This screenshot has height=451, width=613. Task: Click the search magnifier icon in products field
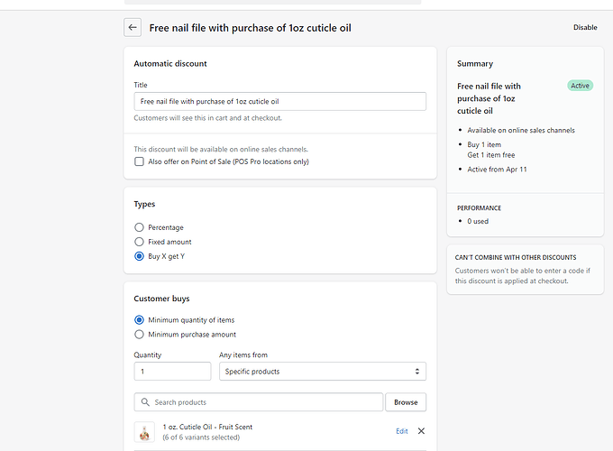click(145, 402)
